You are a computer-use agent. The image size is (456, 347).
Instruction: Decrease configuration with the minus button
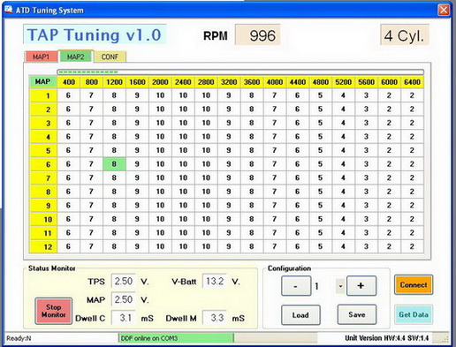pyautogui.click(x=296, y=286)
